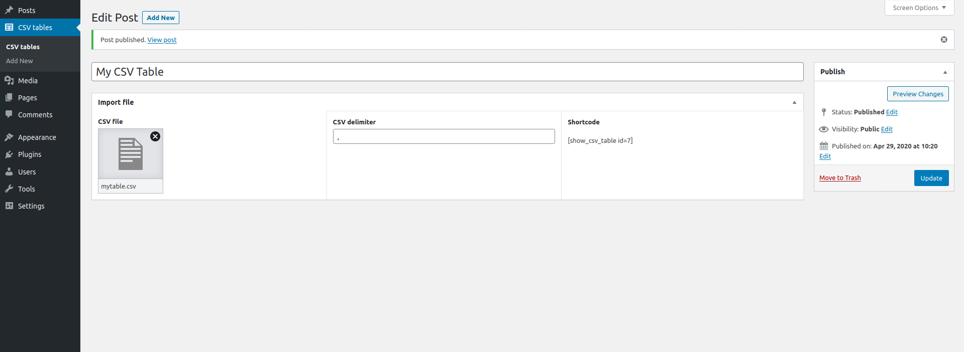Click the shortcode text [show_csv_table id=7]
This screenshot has width=964, height=352.
point(600,140)
